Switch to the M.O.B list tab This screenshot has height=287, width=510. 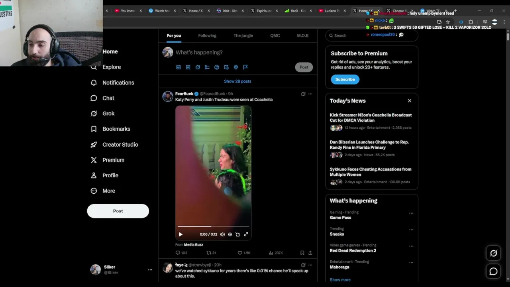click(303, 35)
